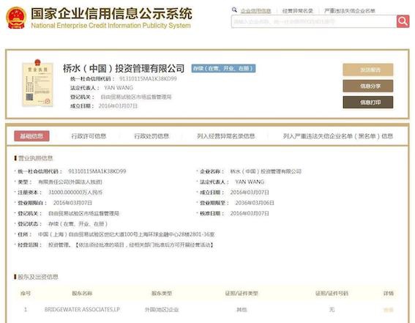This screenshot has width=415, height=323.
Task: Click the 股东及出资信息 section heading
Action: (38, 277)
